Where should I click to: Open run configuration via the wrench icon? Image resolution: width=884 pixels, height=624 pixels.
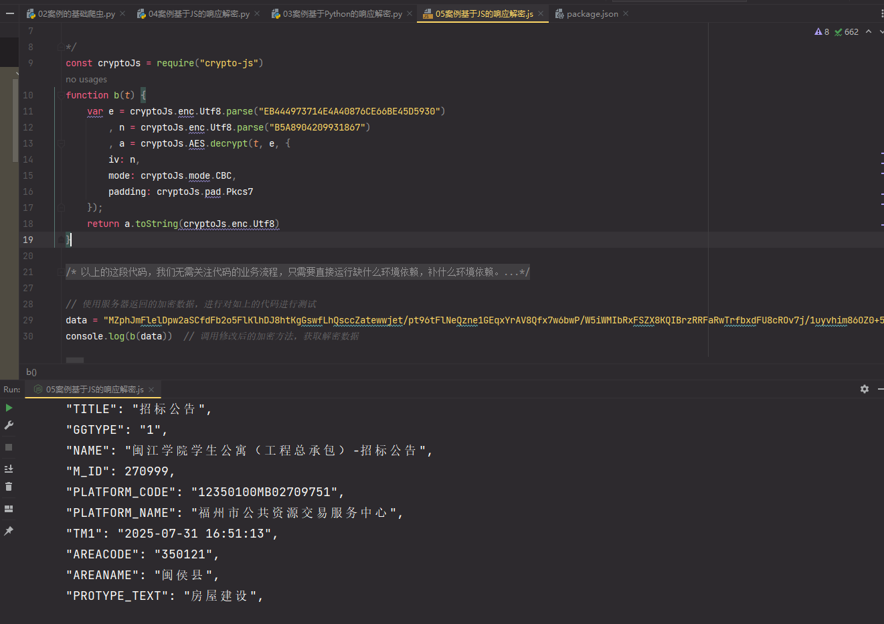coord(9,425)
